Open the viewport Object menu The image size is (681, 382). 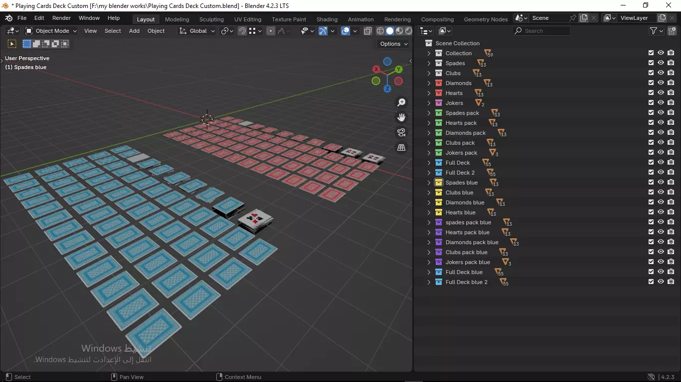coord(156,31)
